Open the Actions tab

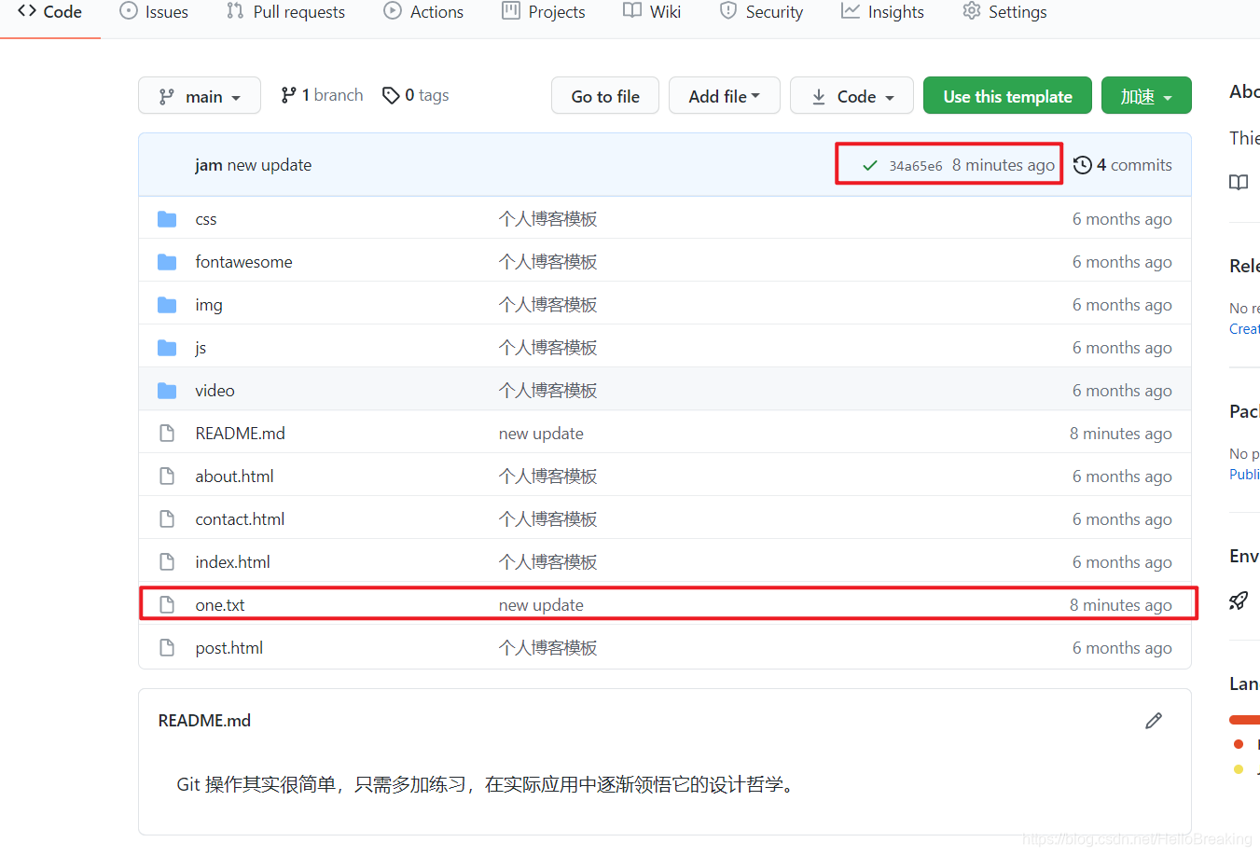423,12
